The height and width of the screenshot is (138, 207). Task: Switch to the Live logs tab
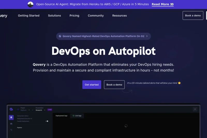pos(77,116)
